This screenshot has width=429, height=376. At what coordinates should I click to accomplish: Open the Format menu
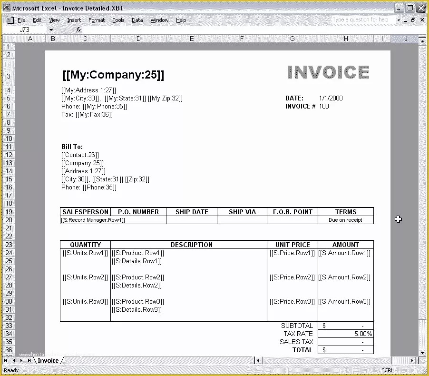96,20
